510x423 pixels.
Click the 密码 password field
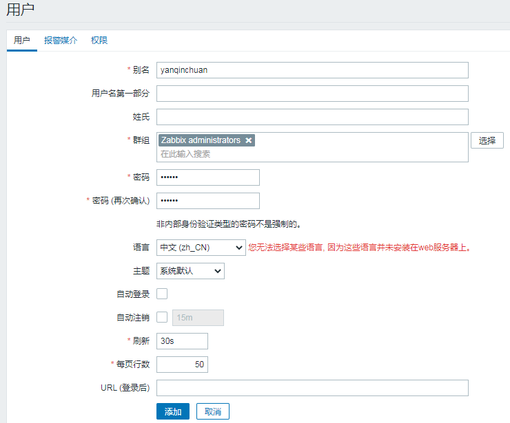208,177
